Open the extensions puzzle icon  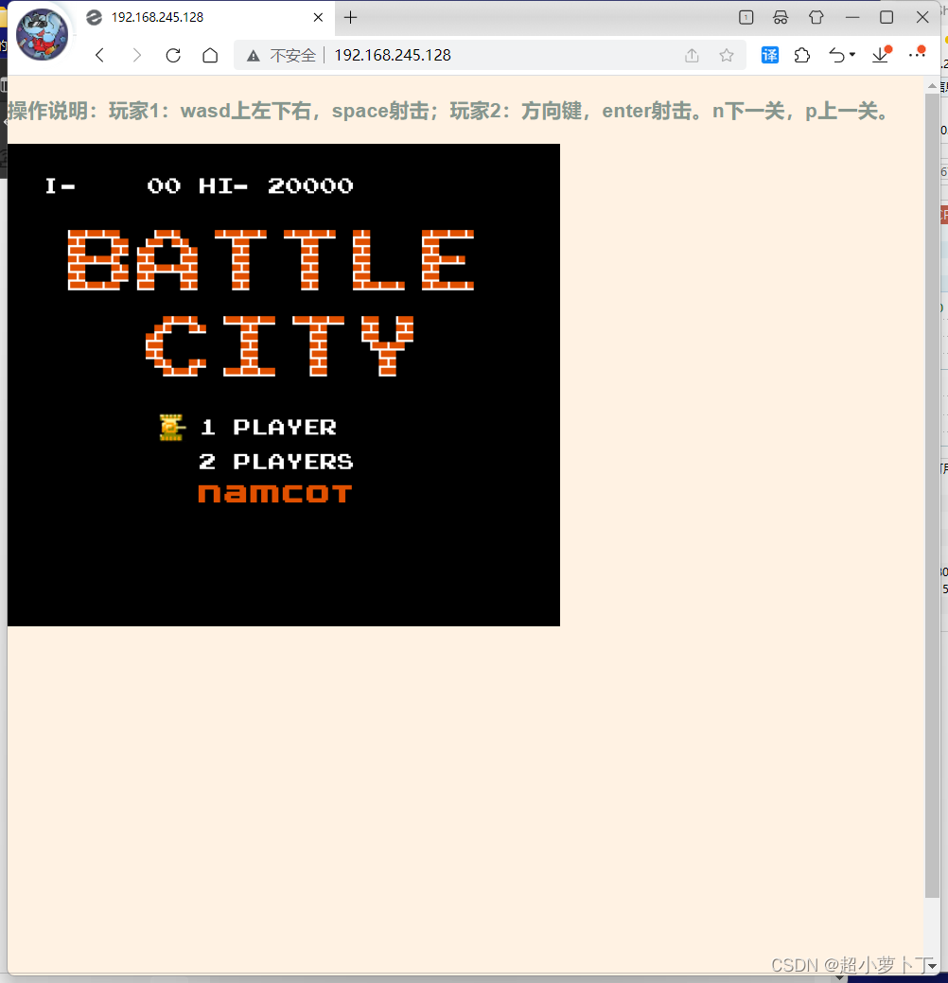pos(802,55)
